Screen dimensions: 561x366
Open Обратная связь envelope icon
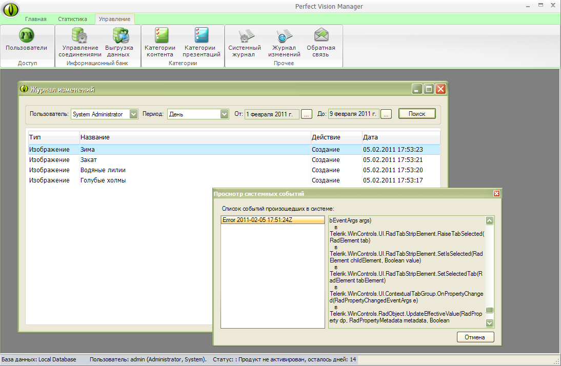click(322, 35)
